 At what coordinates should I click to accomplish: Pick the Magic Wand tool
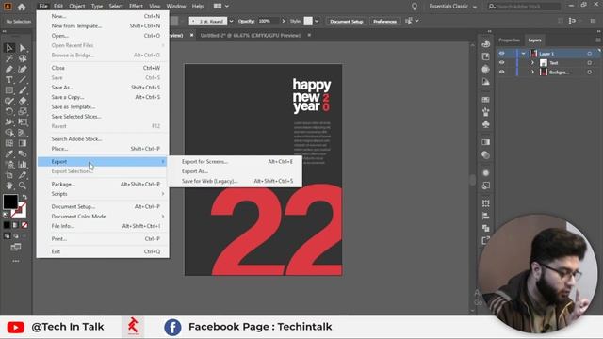coord(9,58)
